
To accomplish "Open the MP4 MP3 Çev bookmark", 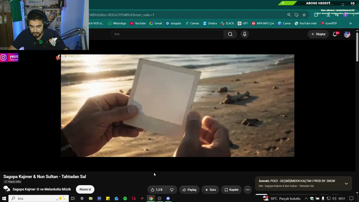I will (x=263, y=23).
